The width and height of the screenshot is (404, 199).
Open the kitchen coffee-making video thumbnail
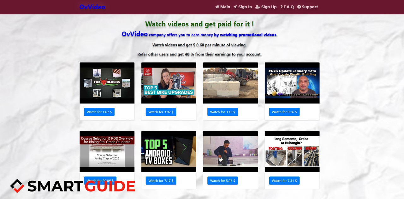(230, 152)
